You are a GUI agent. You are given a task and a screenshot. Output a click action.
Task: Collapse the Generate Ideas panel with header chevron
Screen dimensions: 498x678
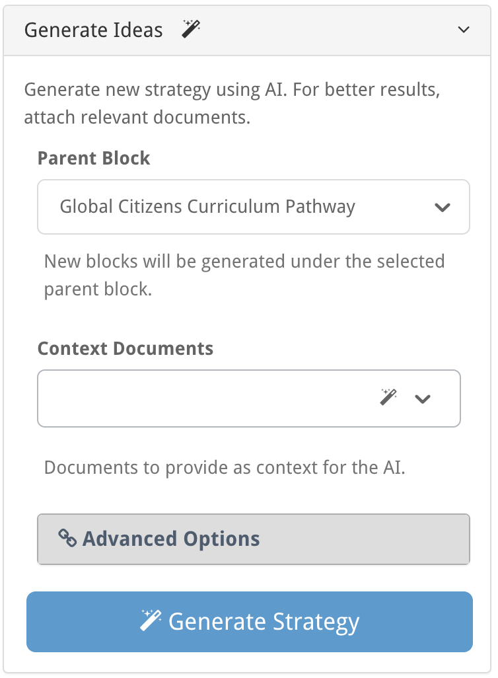click(464, 30)
